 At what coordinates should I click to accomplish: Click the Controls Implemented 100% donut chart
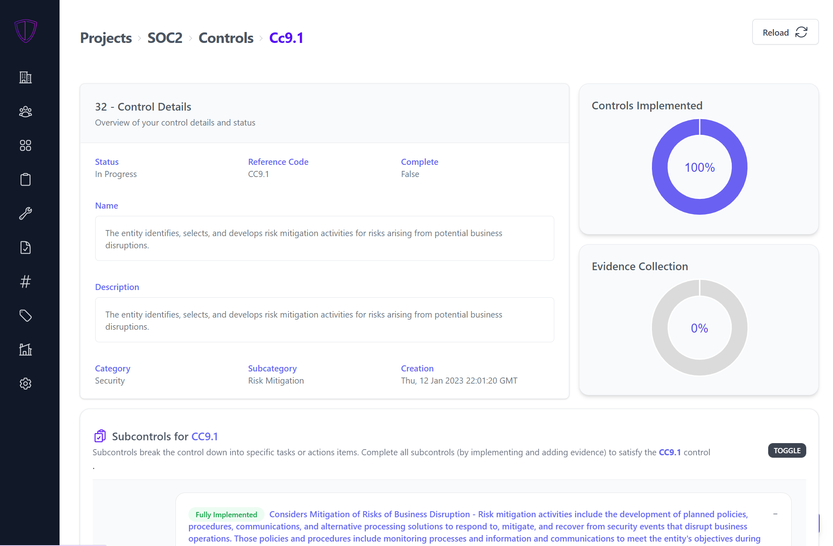[699, 167]
